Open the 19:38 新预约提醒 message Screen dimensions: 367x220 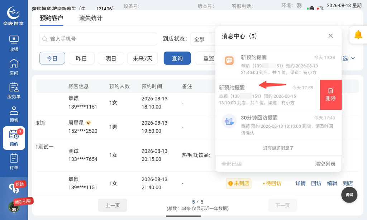pyautogui.click(x=278, y=65)
